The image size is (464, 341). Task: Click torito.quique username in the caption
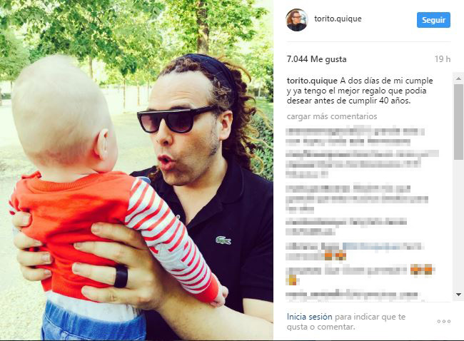tap(312, 81)
